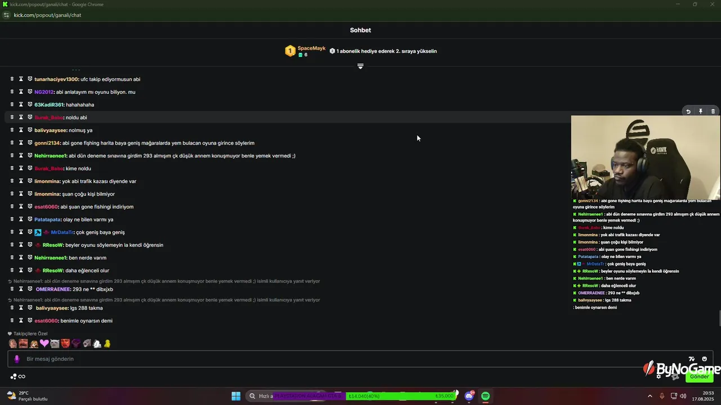Timeout Patatapata using hourglass icon
The height and width of the screenshot is (405, 721).
click(21, 219)
